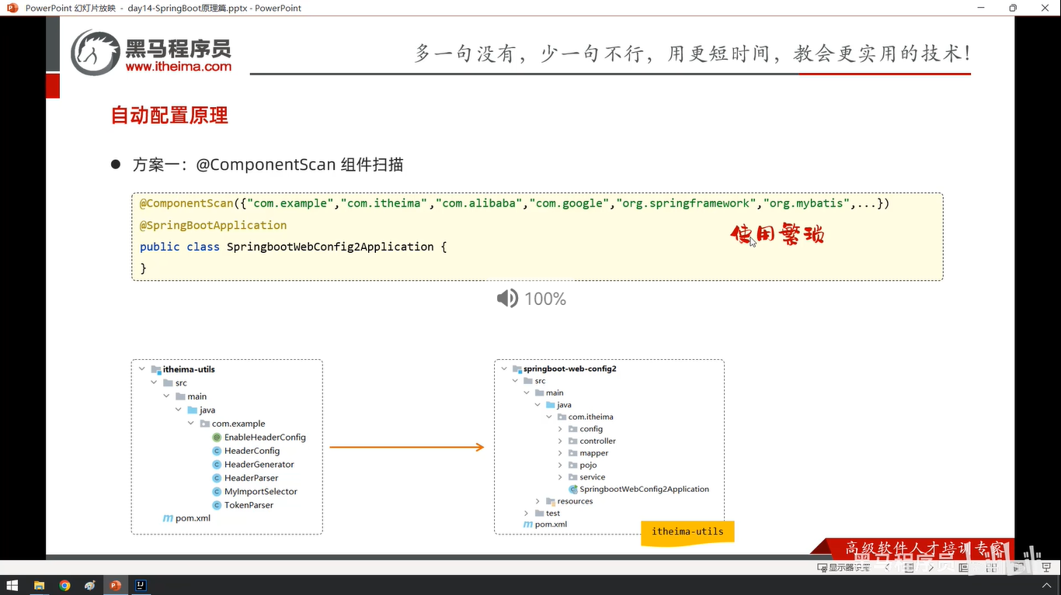Expand the controller package
The width and height of the screenshot is (1061, 595).
[560, 441]
